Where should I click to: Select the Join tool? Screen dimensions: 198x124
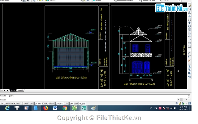click(190, 50)
